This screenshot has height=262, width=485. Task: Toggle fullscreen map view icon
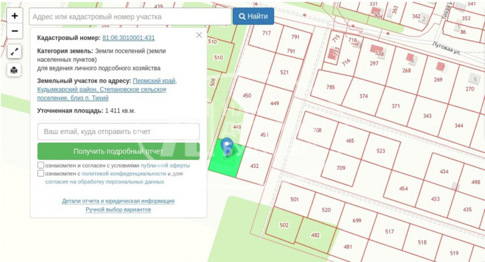[14, 52]
